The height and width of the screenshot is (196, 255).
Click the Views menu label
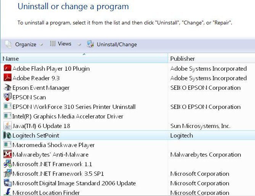click(x=64, y=44)
